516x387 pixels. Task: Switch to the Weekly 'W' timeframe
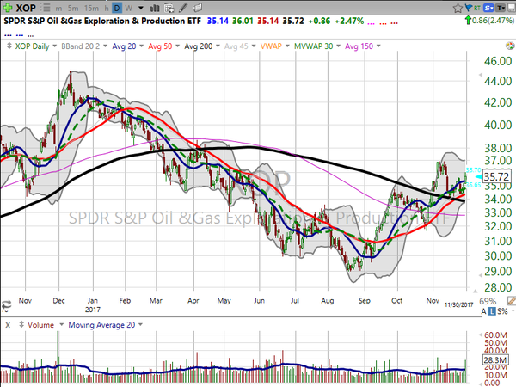pos(129,9)
